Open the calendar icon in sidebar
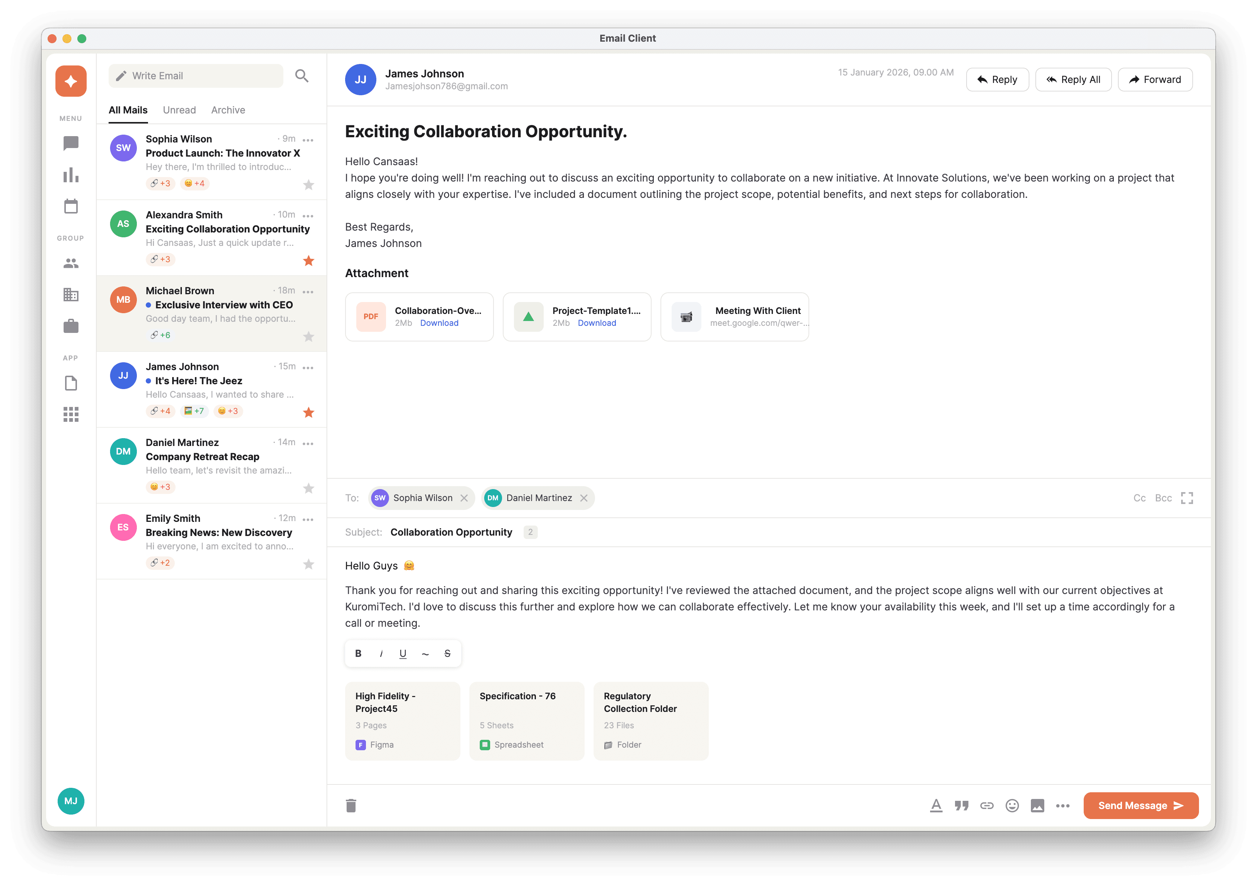Viewport: 1257px width, 886px height. (71, 206)
